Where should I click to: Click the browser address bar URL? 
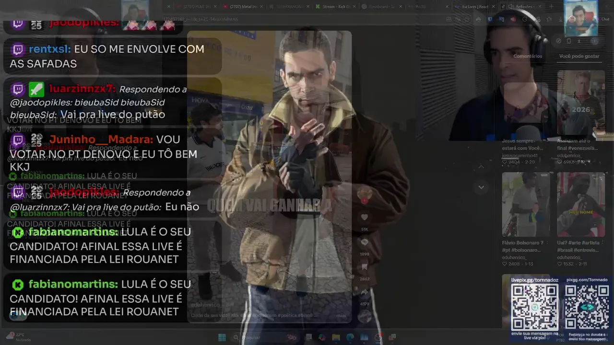click(x=201, y=19)
